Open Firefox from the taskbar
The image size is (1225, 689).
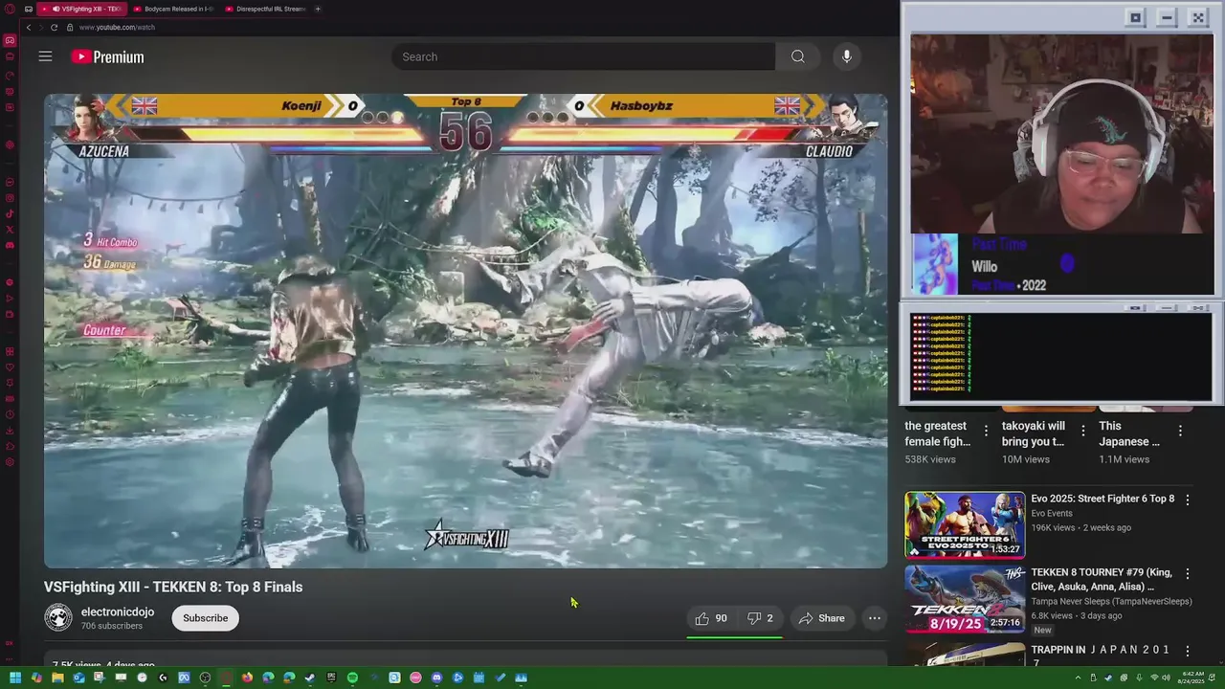(247, 678)
